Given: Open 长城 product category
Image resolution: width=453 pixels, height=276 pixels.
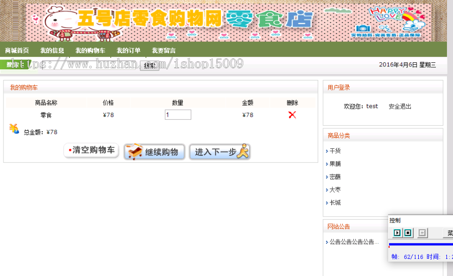Looking at the screenshot, I should 335,203.
